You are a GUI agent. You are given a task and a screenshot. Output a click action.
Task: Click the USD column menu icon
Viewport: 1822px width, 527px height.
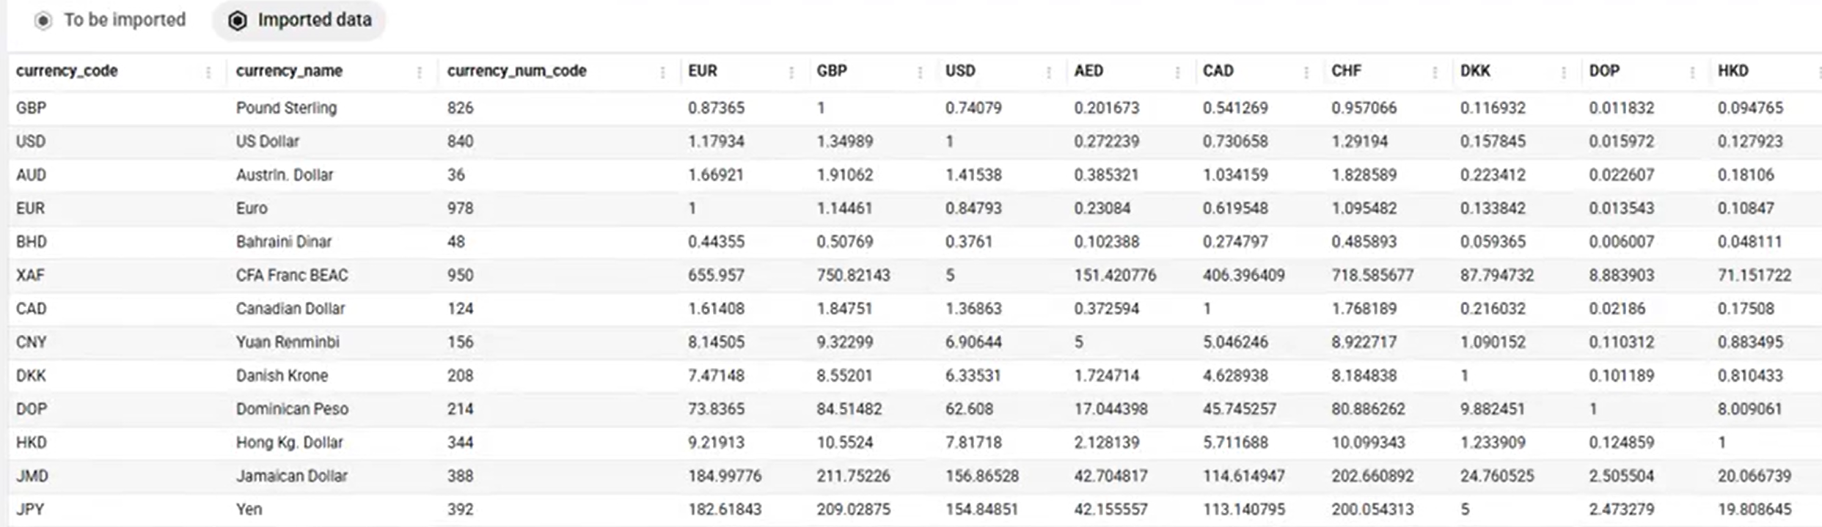point(1049,72)
